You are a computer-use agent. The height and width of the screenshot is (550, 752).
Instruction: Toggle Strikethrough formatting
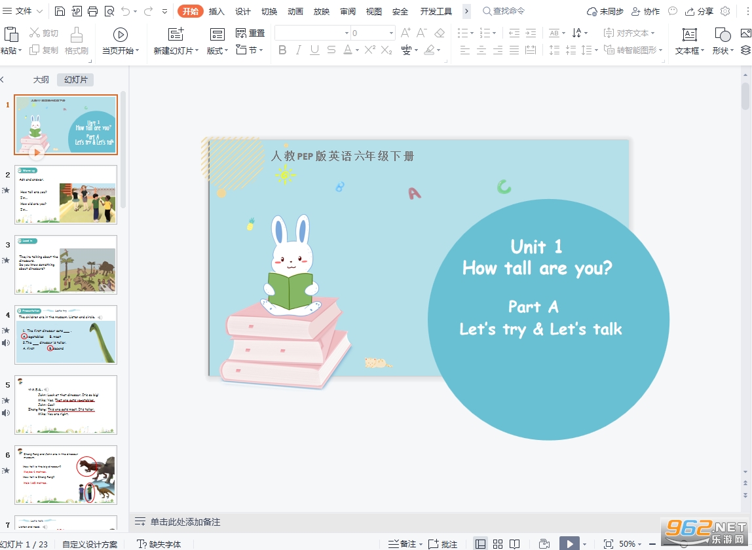[x=331, y=50]
